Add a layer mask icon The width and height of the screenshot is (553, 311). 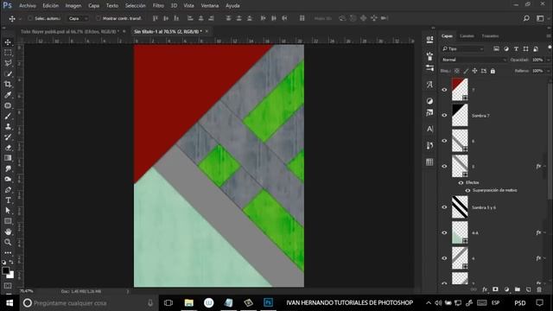point(495,289)
